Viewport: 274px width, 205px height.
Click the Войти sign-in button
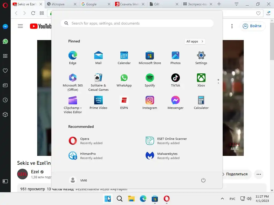pyautogui.click(x=253, y=26)
